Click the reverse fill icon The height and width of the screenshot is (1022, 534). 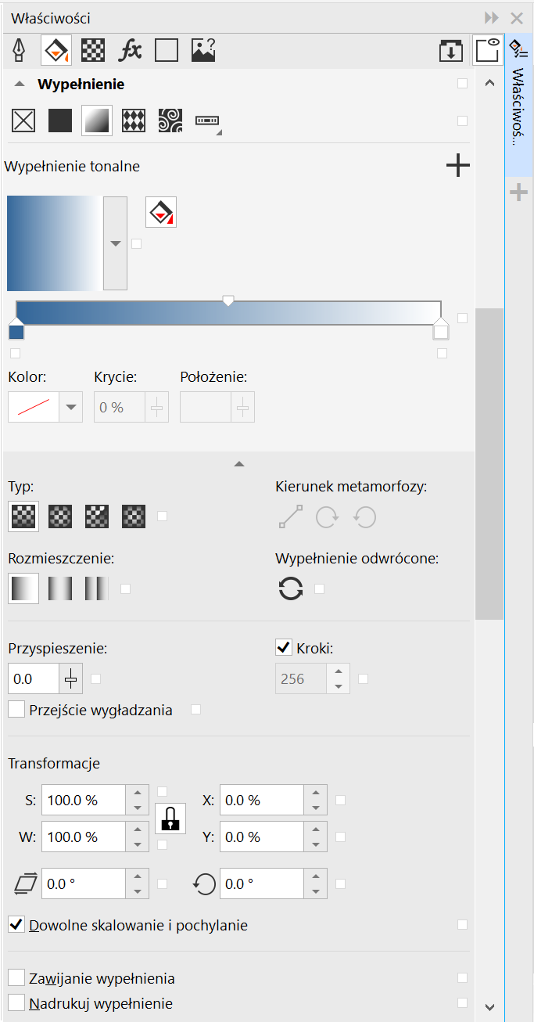click(291, 588)
